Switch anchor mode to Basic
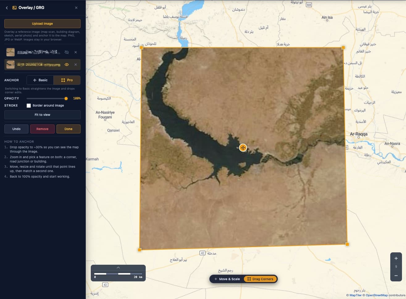The width and height of the screenshot is (406, 299). click(40, 80)
